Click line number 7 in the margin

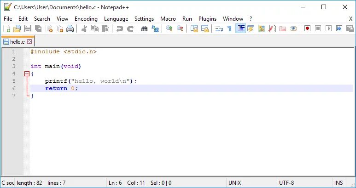14,96
